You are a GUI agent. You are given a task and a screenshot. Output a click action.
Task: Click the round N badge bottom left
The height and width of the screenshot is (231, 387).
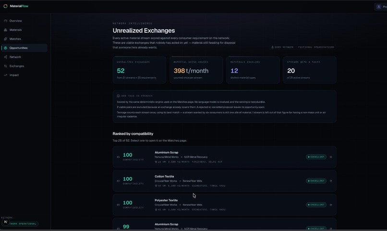(x=6, y=222)
